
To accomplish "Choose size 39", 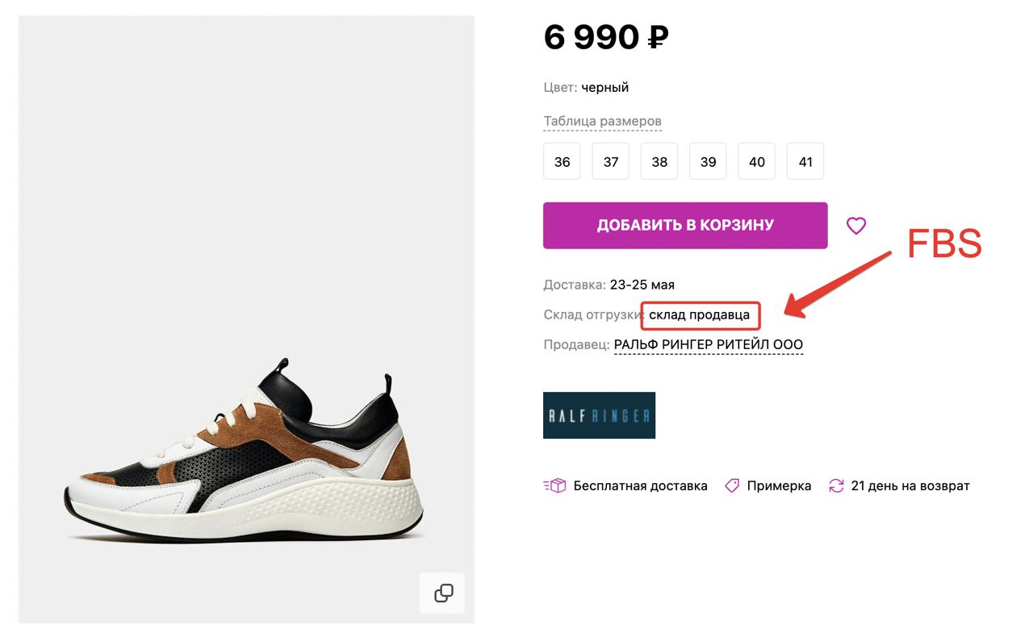I will (x=708, y=161).
